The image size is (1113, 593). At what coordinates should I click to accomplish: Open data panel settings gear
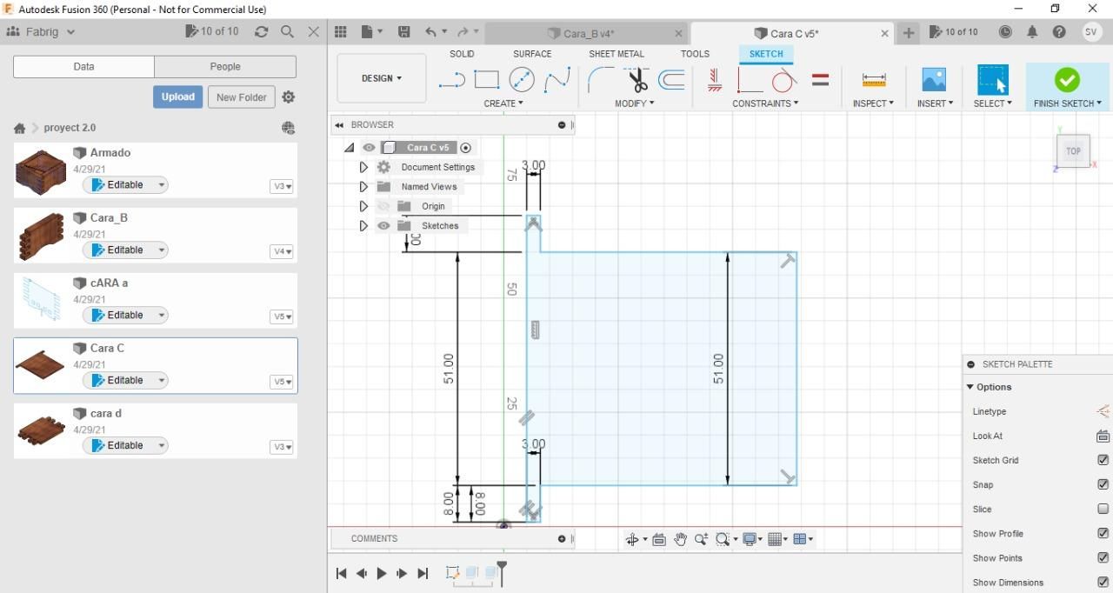pyautogui.click(x=289, y=97)
